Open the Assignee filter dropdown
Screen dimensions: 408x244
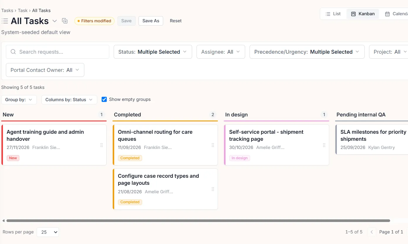pyautogui.click(x=221, y=52)
